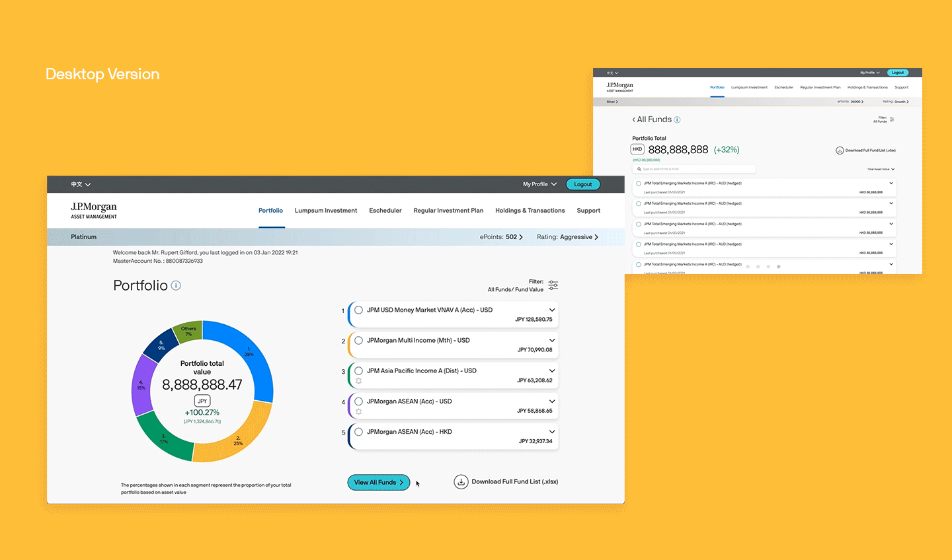The width and height of the screenshot is (952, 560).
Task: Click the alert bell under JPMorgan ASEAN (Acc) - USD
Action: (358, 411)
